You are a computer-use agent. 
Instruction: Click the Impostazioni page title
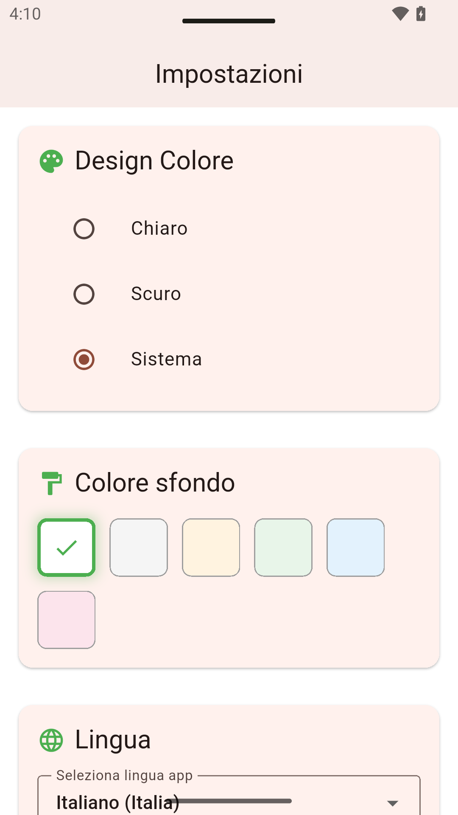pos(229,74)
